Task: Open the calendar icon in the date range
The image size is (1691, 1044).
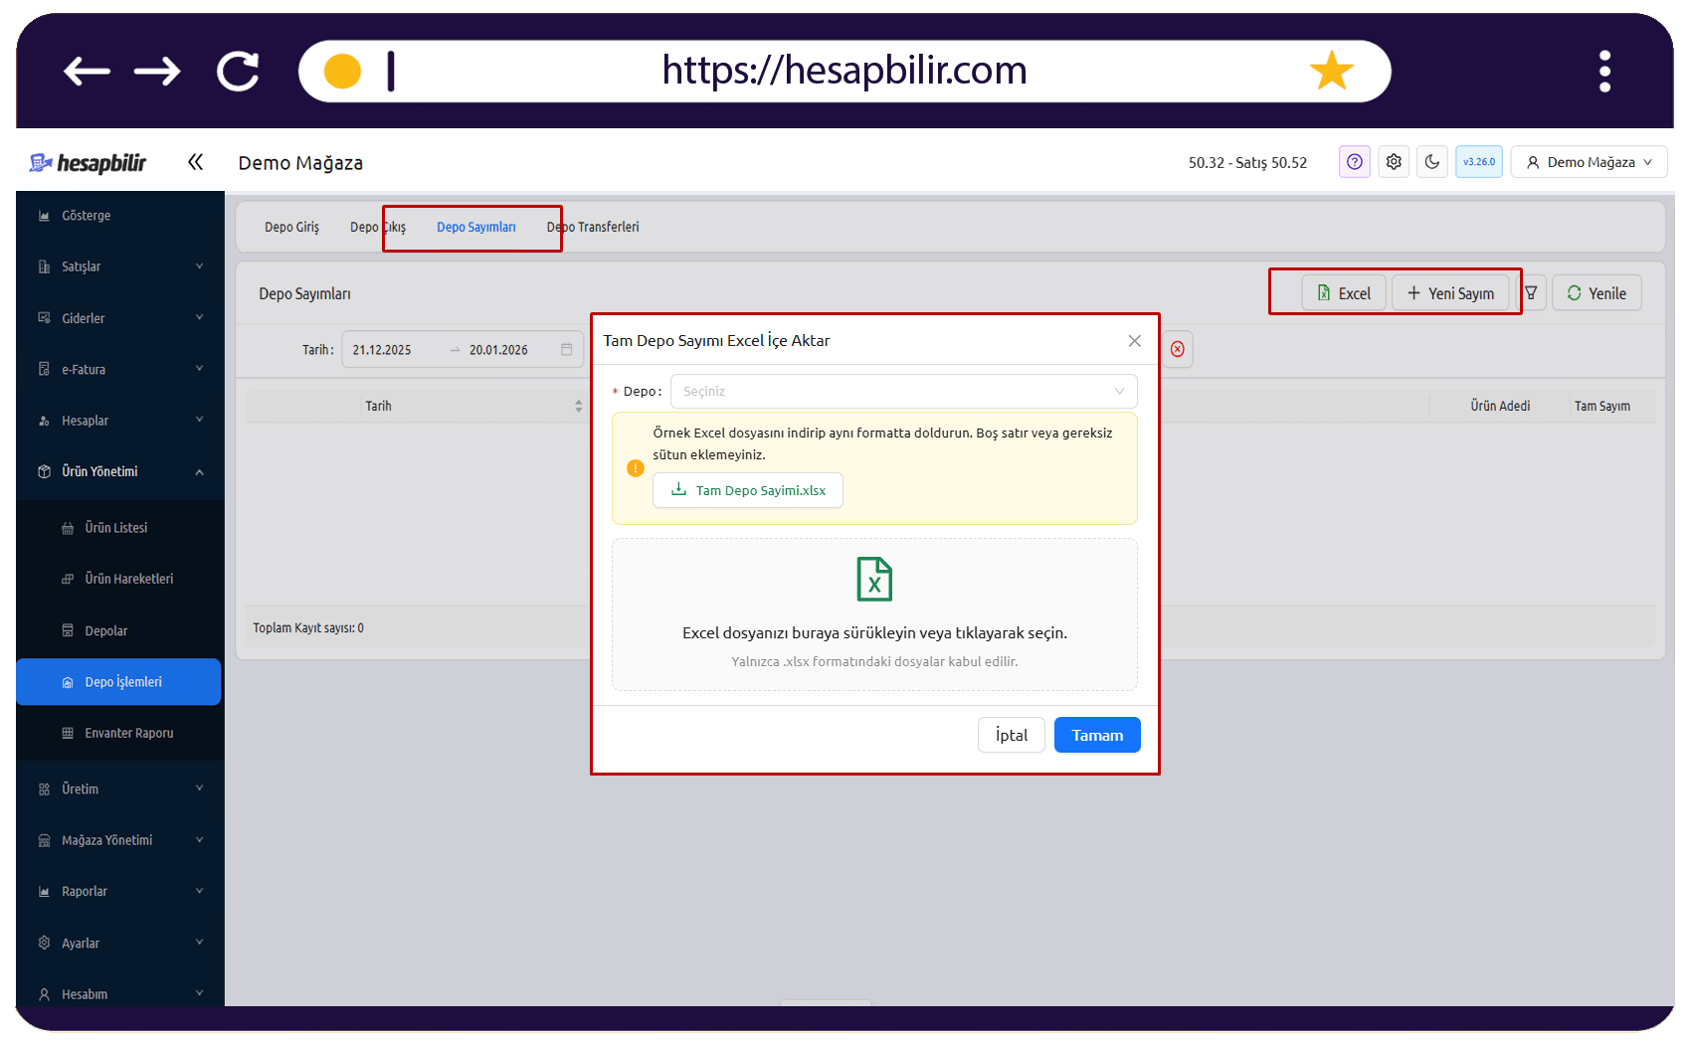Action: pyautogui.click(x=567, y=350)
